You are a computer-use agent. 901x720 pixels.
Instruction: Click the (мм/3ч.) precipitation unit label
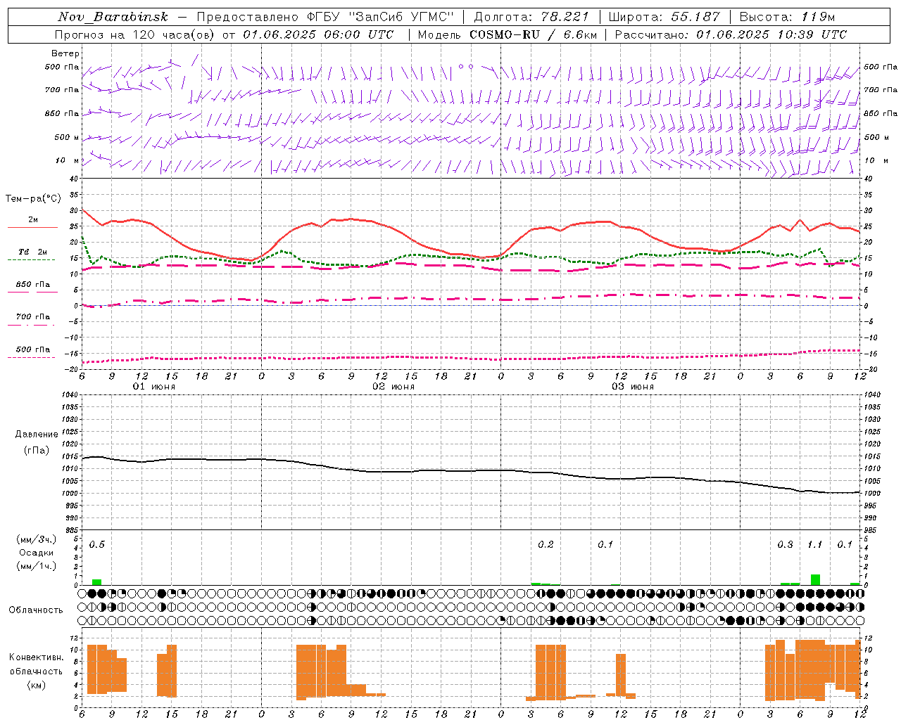[x=37, y=539]
